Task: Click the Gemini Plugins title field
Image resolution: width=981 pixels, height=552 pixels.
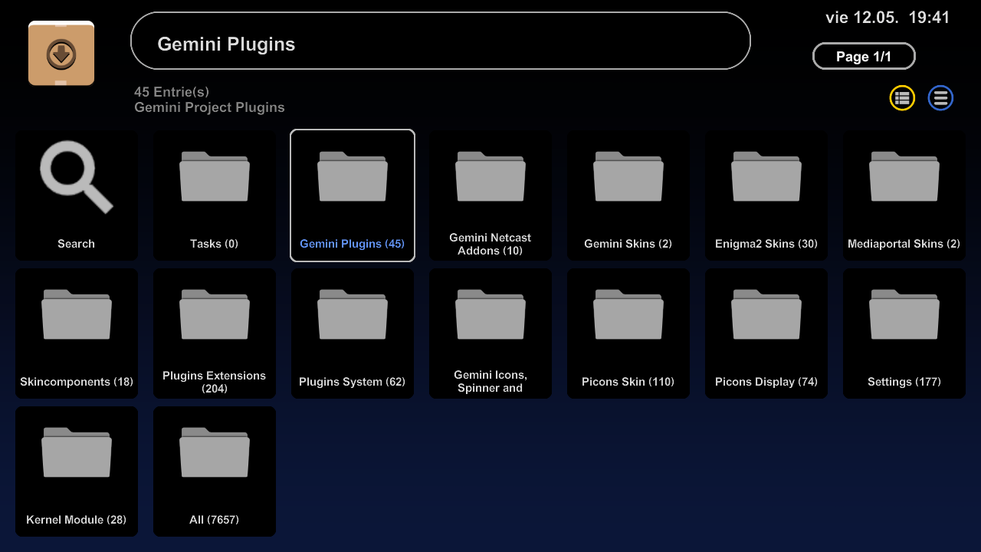Action: (x=440, y=41)
